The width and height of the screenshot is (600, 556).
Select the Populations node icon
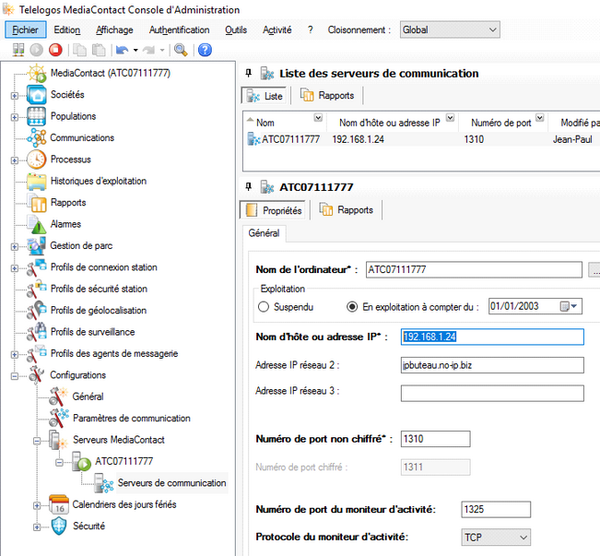pyautogui.click(x=37, y=116)
